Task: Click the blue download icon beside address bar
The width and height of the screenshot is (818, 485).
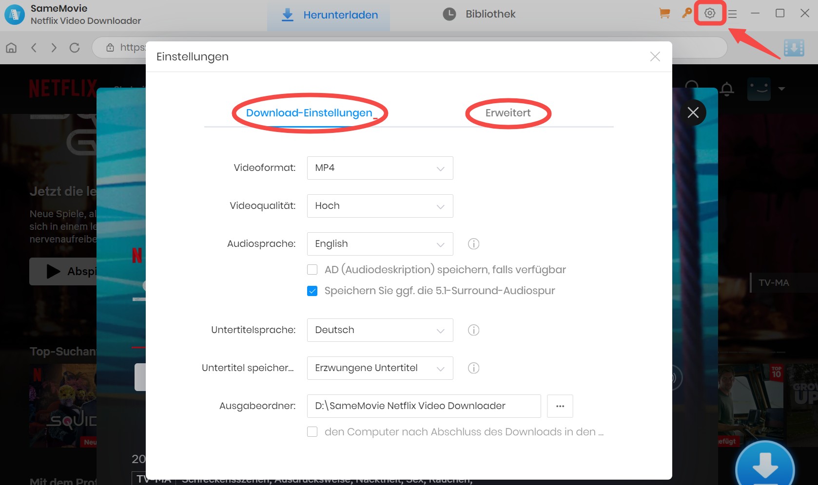Action: coord(794,48)
